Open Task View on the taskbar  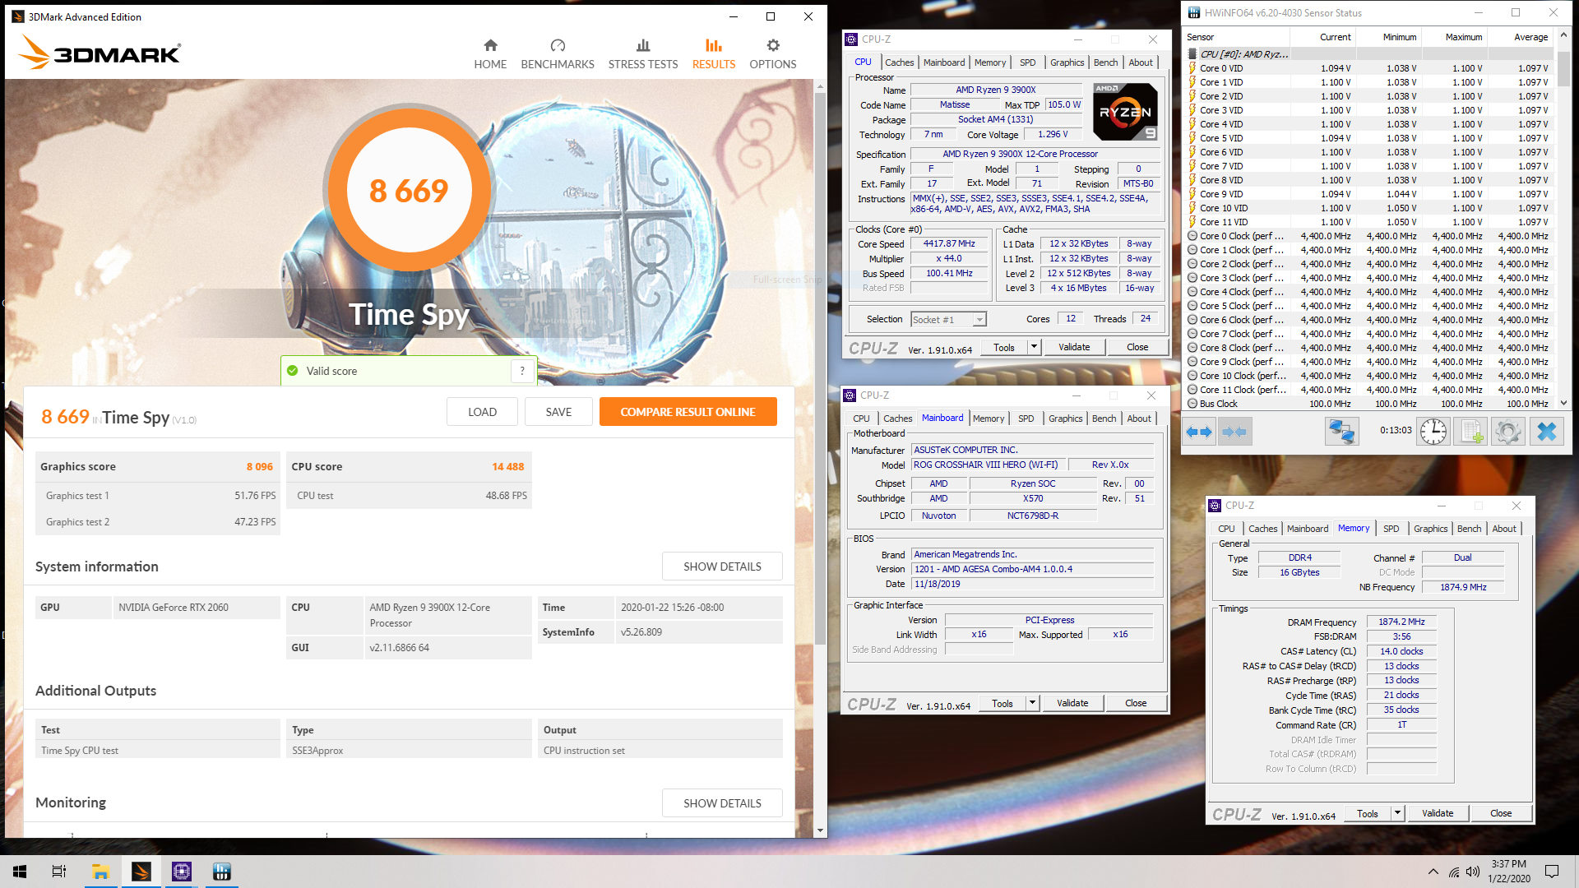point(59,872)
